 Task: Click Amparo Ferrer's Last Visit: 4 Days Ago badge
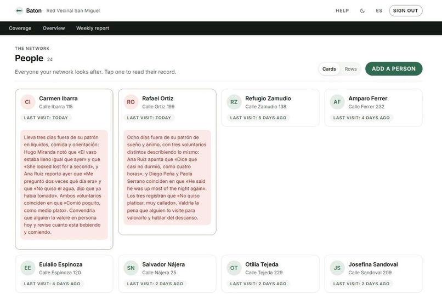click(x=361, y=118)
